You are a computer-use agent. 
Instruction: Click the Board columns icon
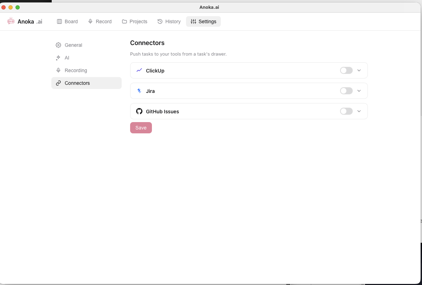click(59, 21)
